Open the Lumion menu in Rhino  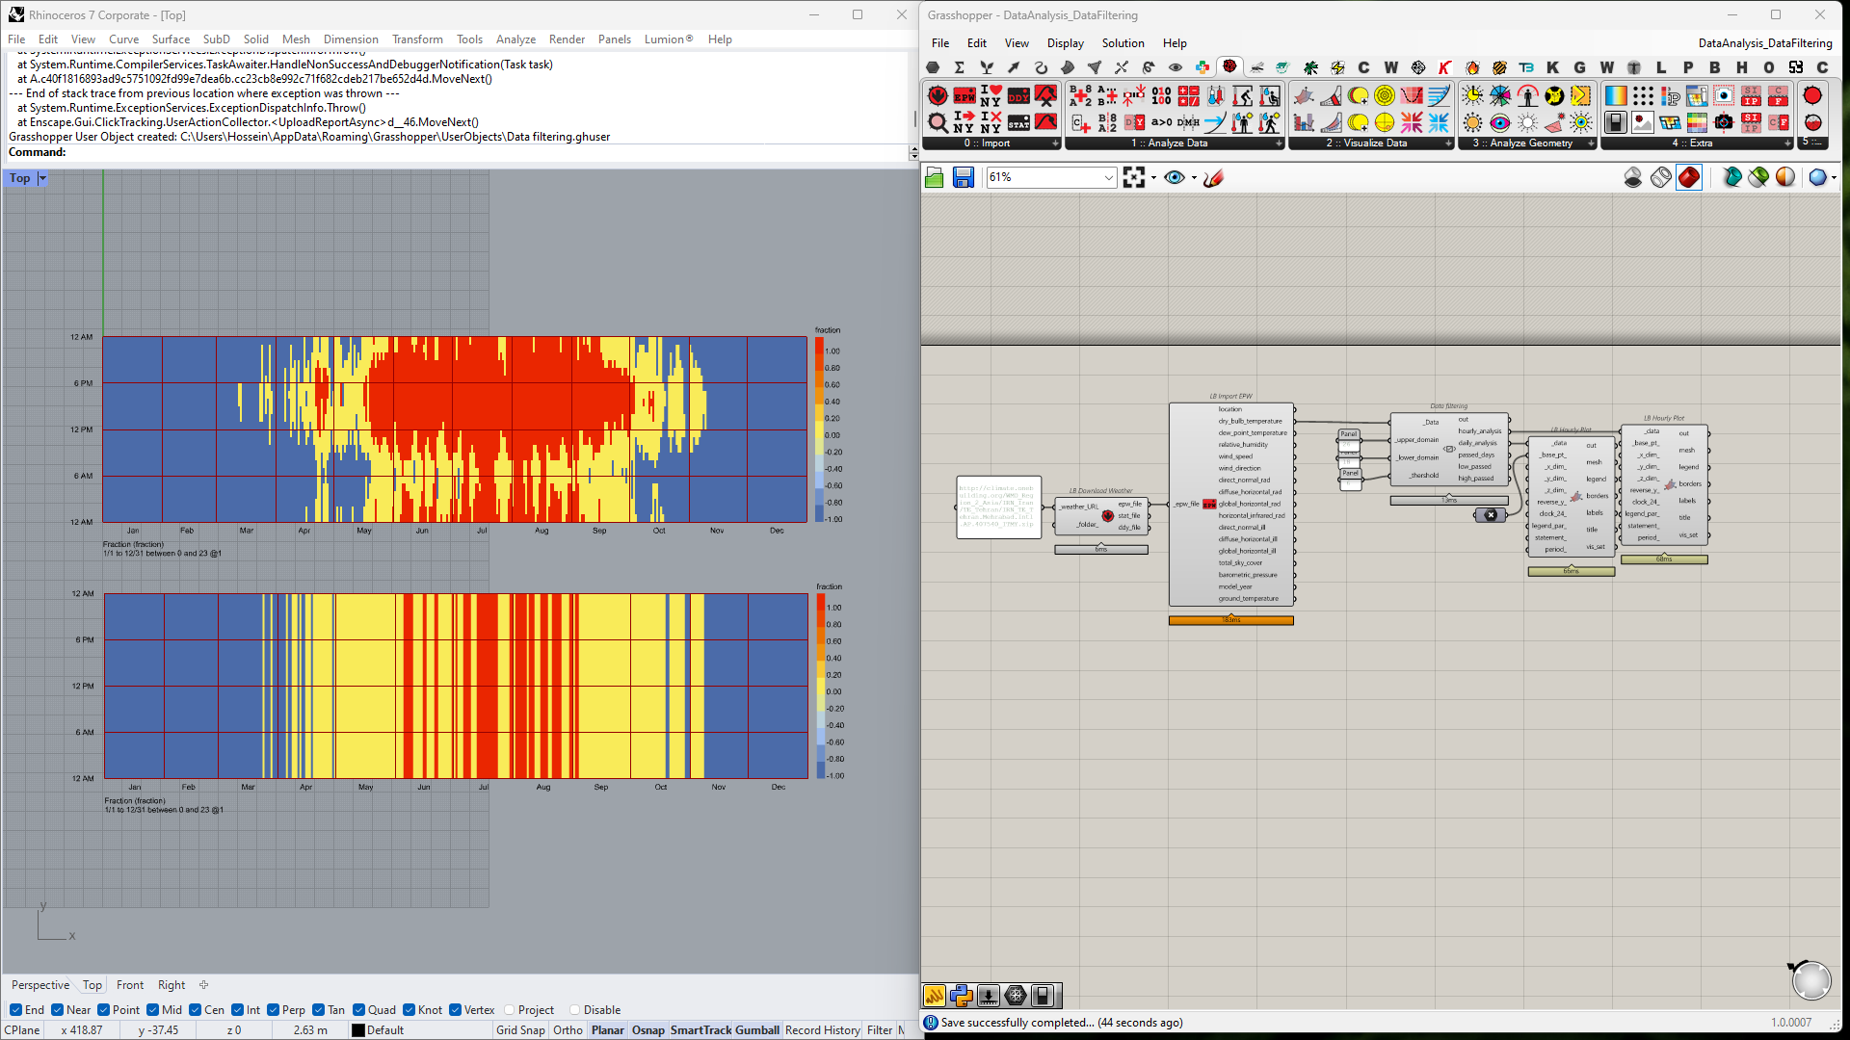(669, 39)
